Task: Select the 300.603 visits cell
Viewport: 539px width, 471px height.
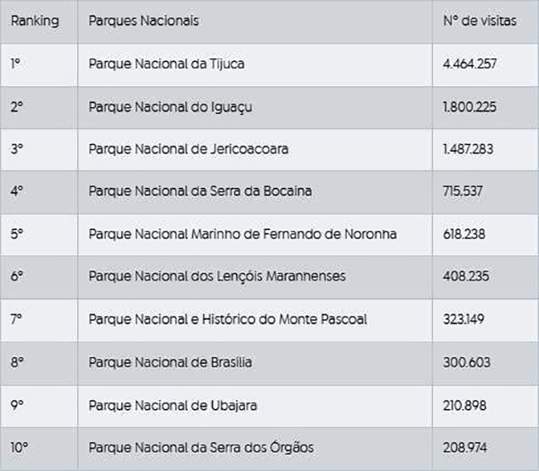Action: coord(464,361)
